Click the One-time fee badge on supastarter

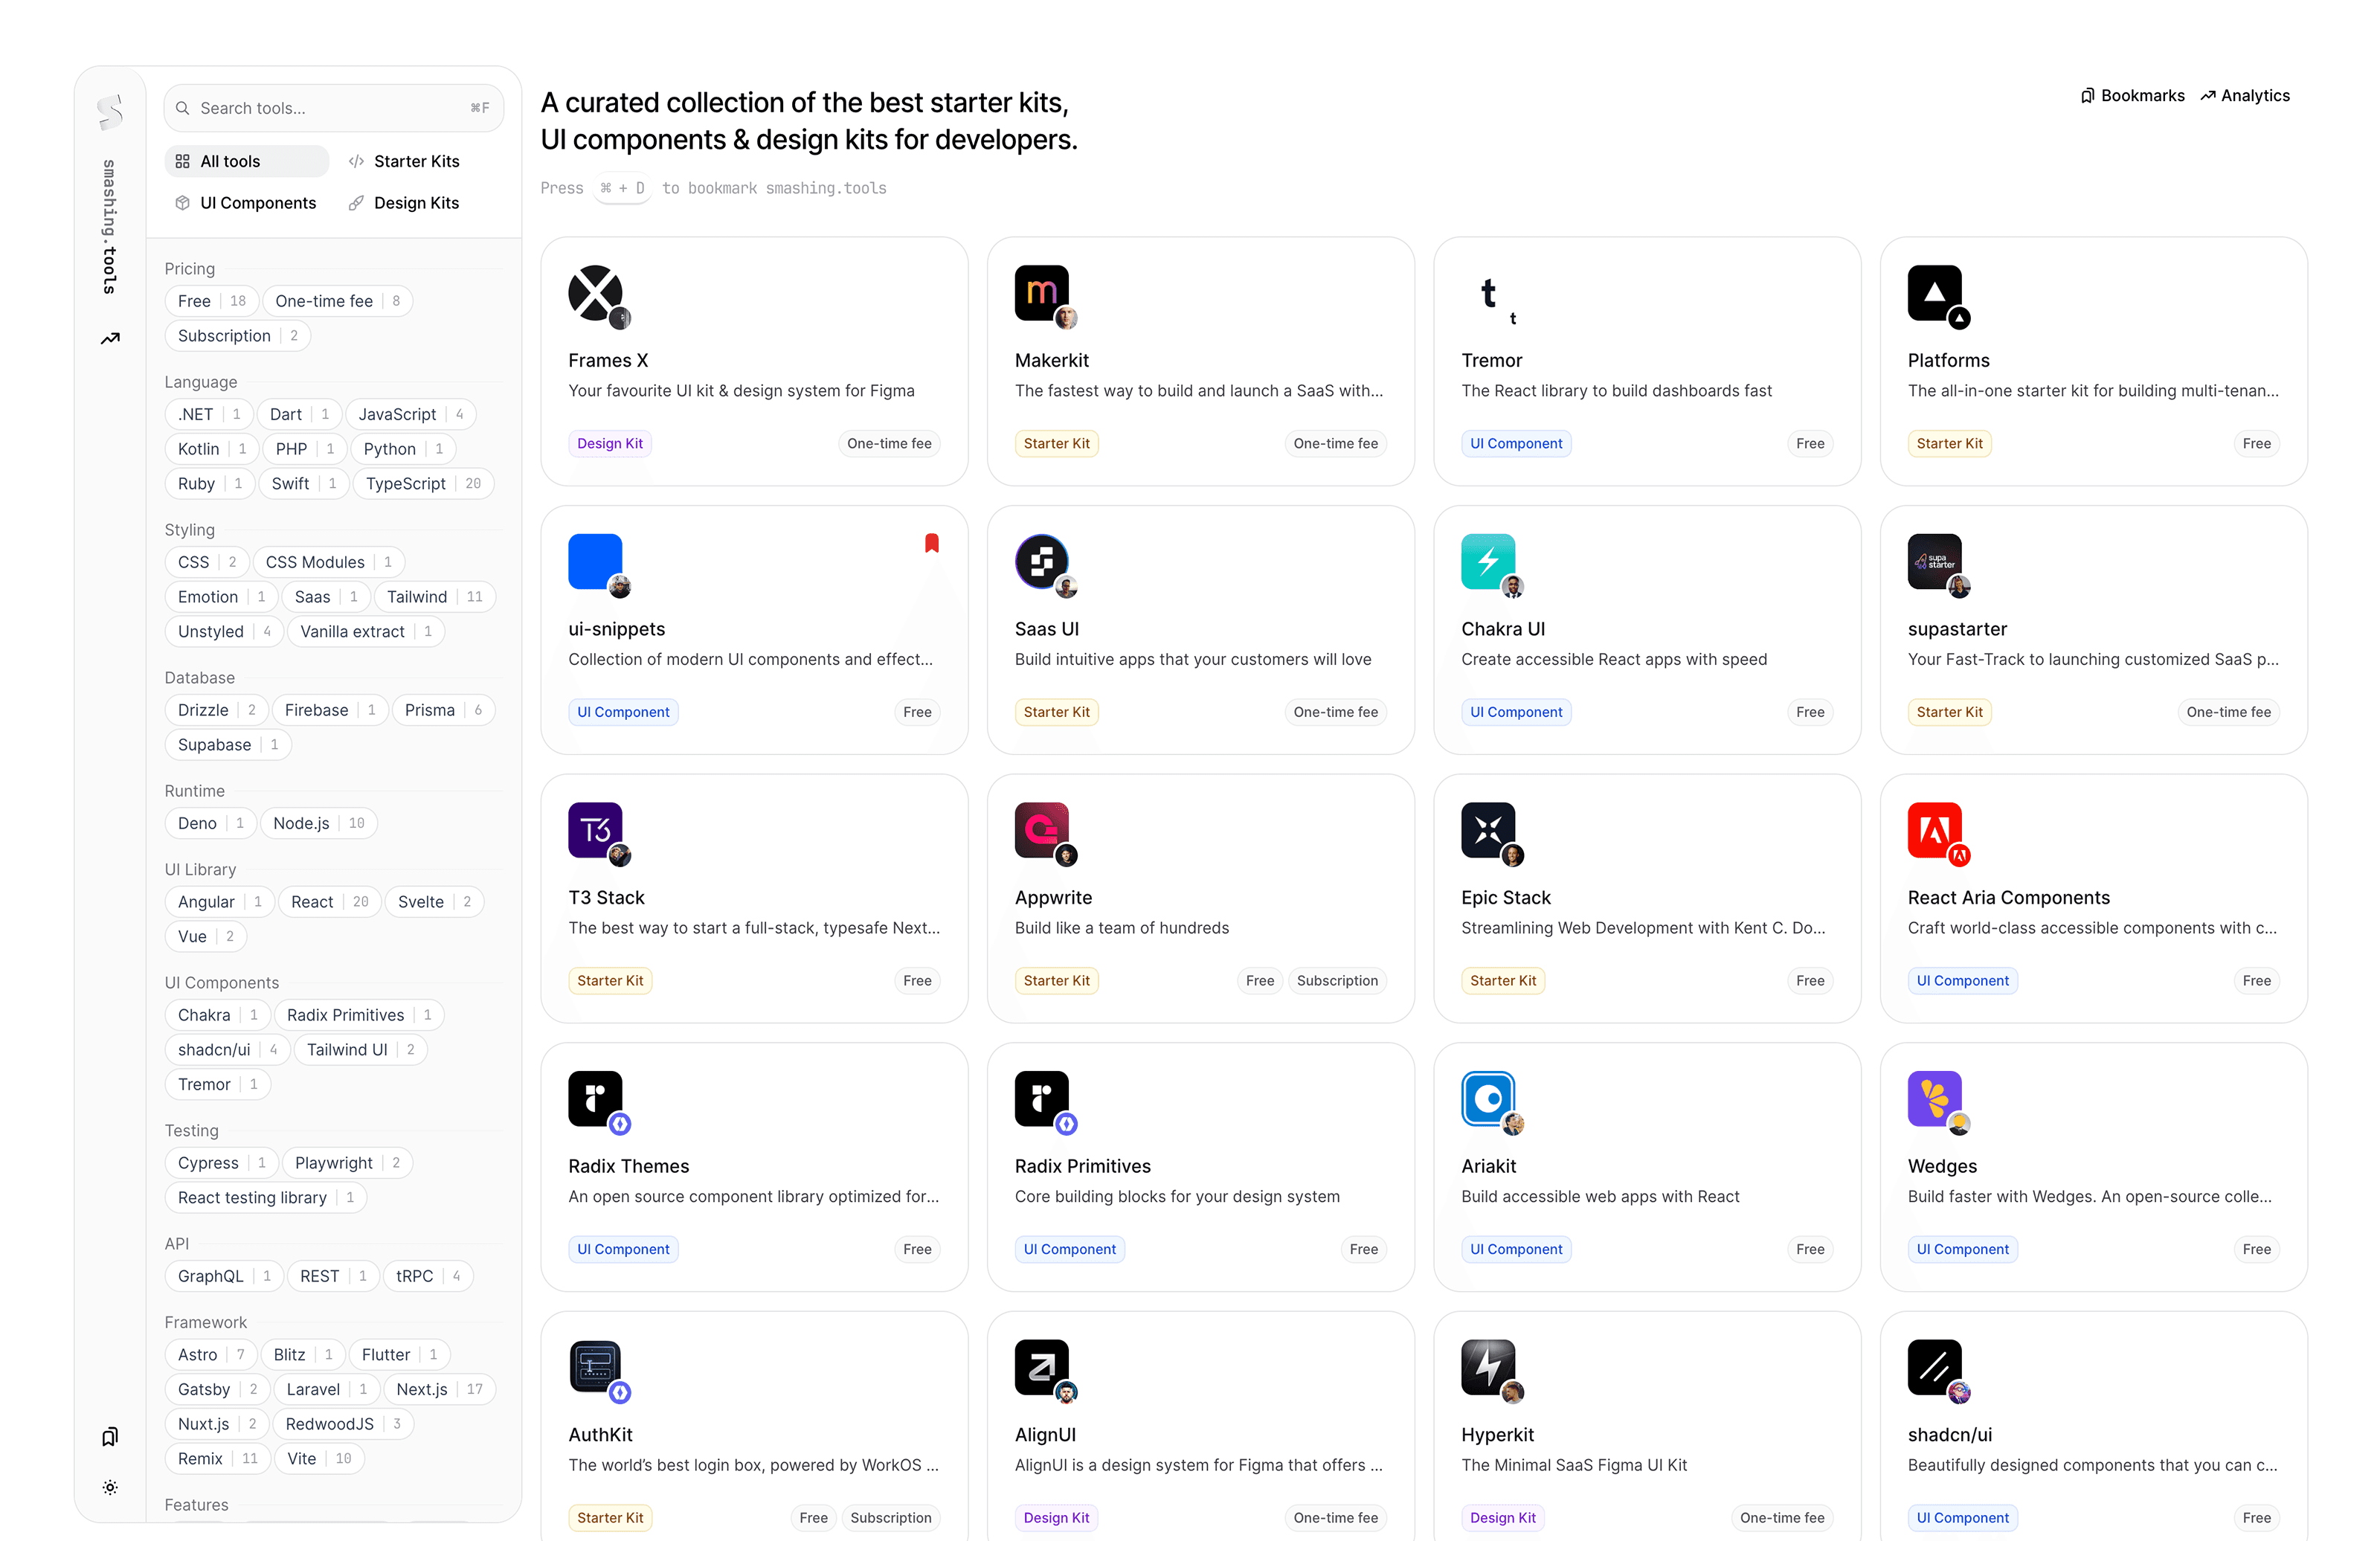coord(2228,712)
